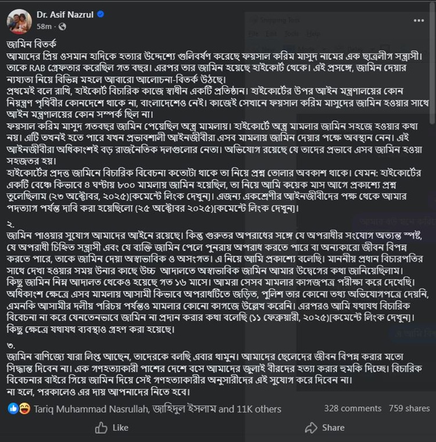Open the faint Snipping Tool Help menu
The width and height of the screenshot is (436, 442).
[313, 34]
